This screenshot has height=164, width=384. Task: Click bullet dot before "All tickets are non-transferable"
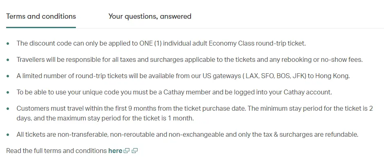click(8, 134)
